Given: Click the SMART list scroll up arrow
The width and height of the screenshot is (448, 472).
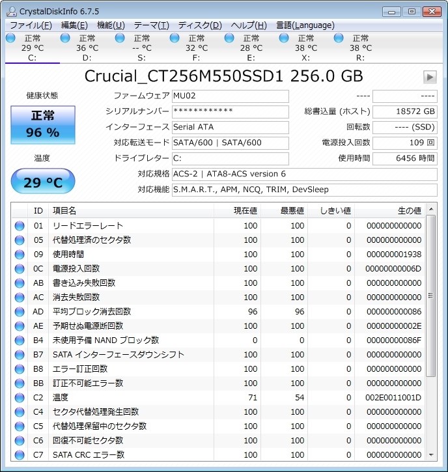Looking at the screenshot, I should coord(431,209).
